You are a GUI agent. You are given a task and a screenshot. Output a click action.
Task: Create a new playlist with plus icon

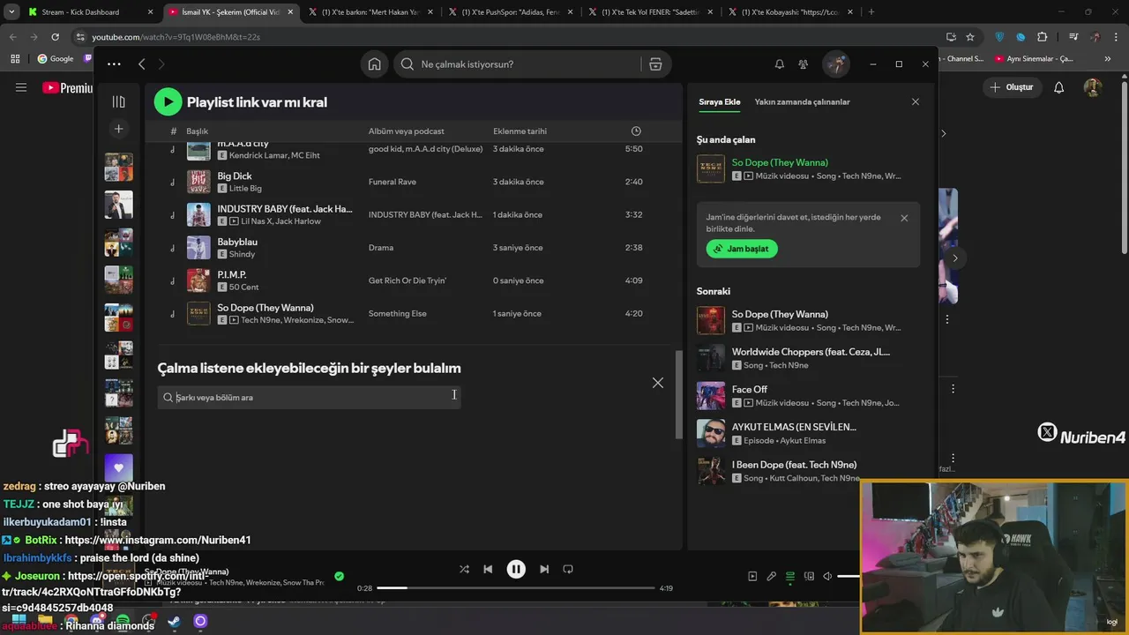pyautogui.click(x=118, y=129)
